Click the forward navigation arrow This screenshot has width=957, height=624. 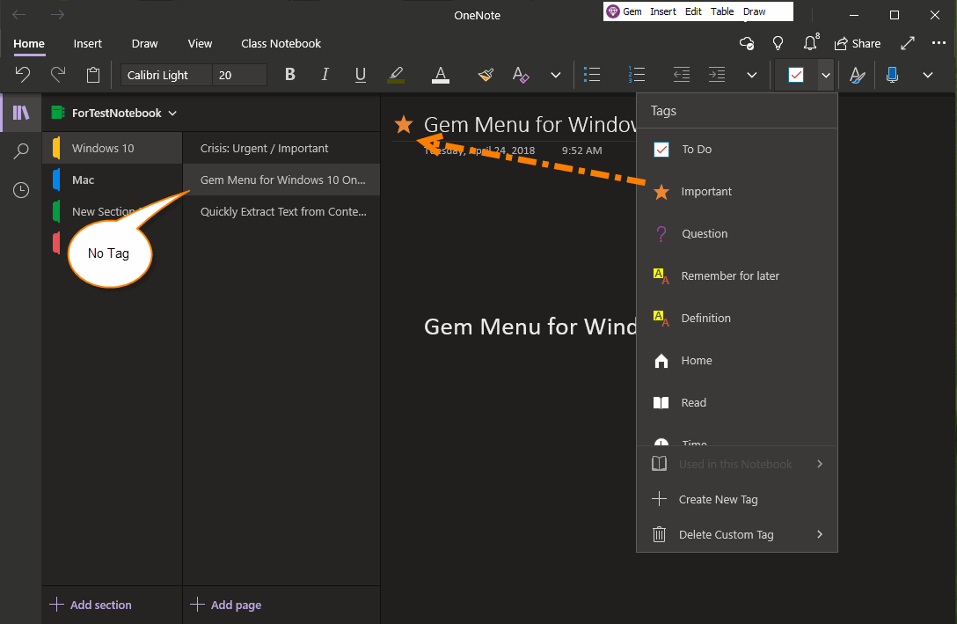point(57,15)
